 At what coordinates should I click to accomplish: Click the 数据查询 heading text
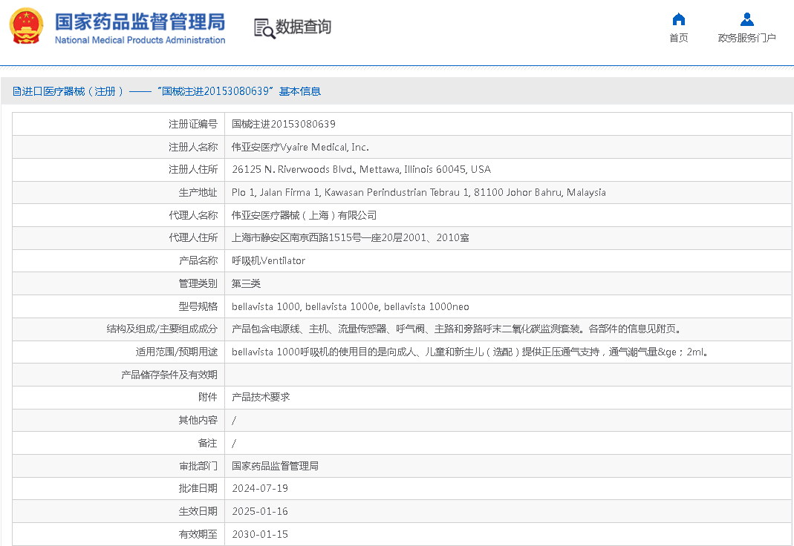[x=304, y=27]
